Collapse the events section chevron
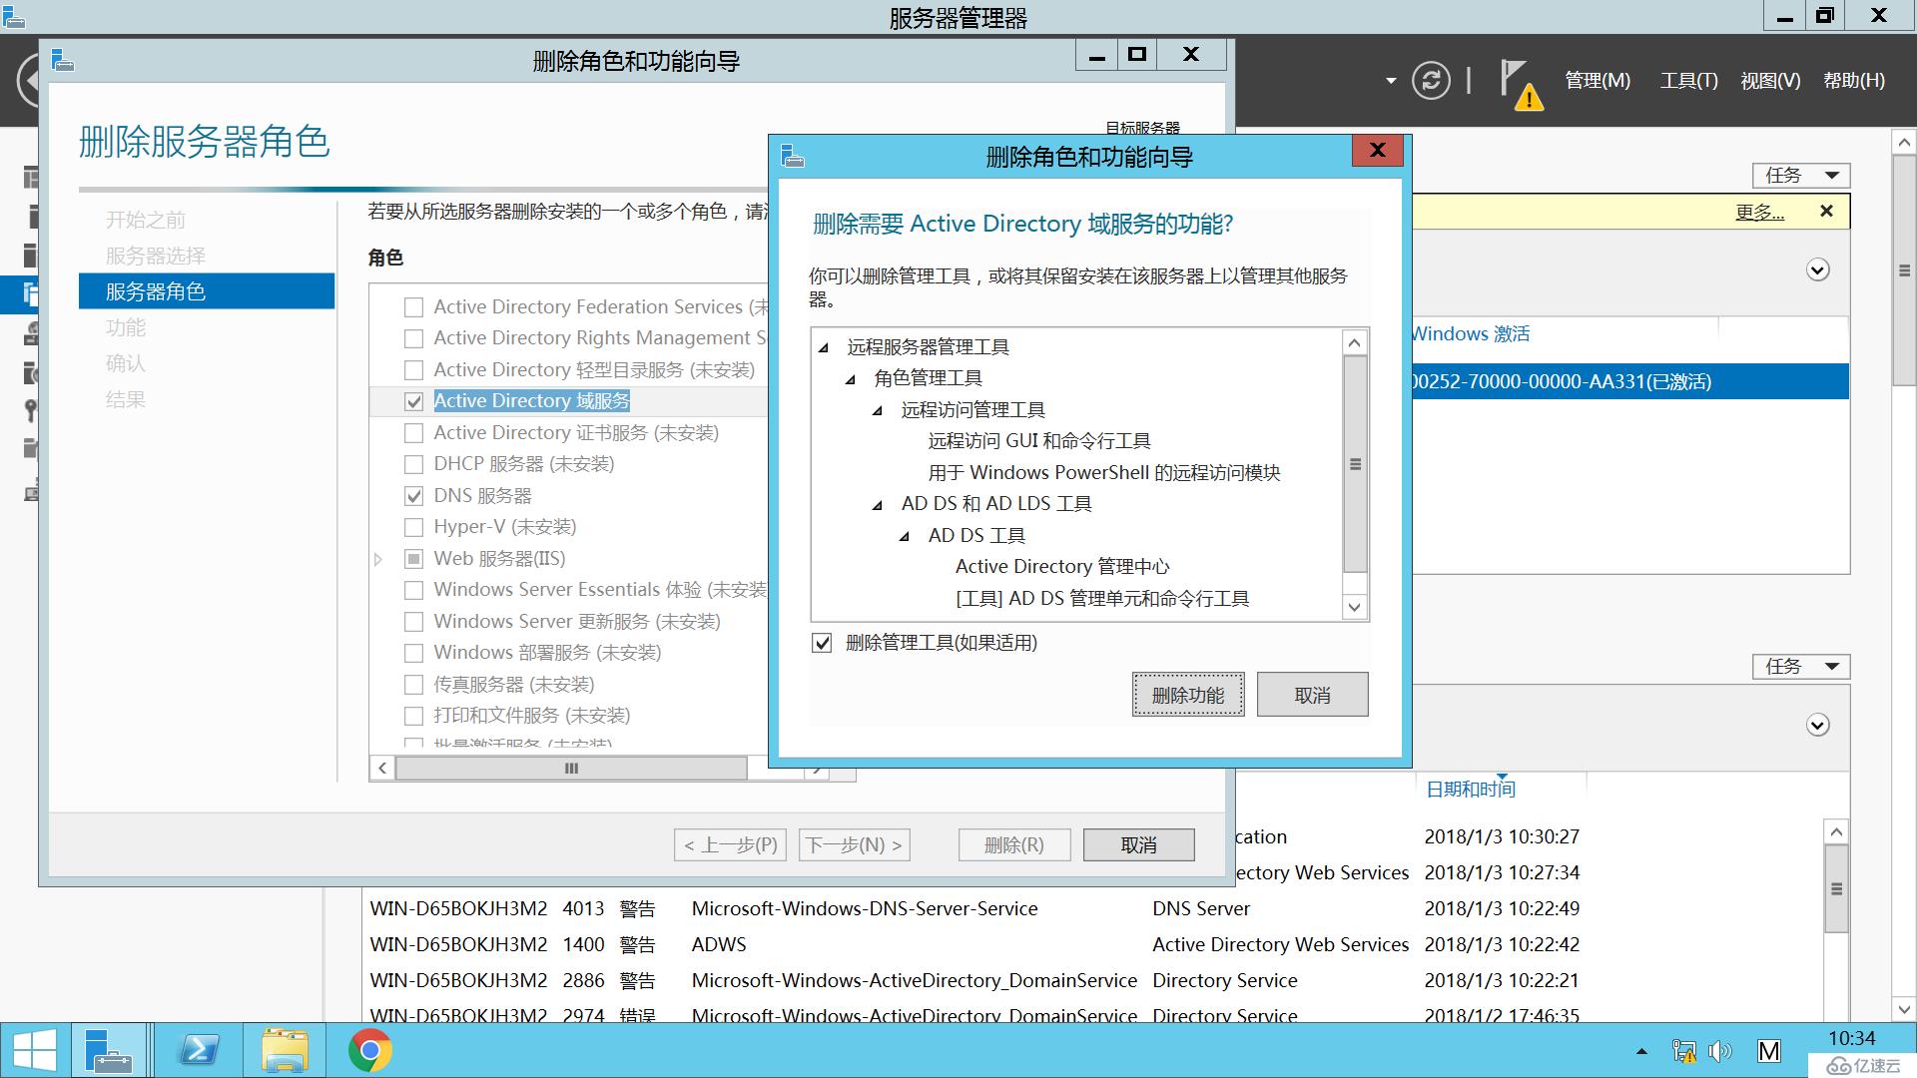This screenshot has height=1078, width=1917. pyautogui.click(x=1818, y=726)
